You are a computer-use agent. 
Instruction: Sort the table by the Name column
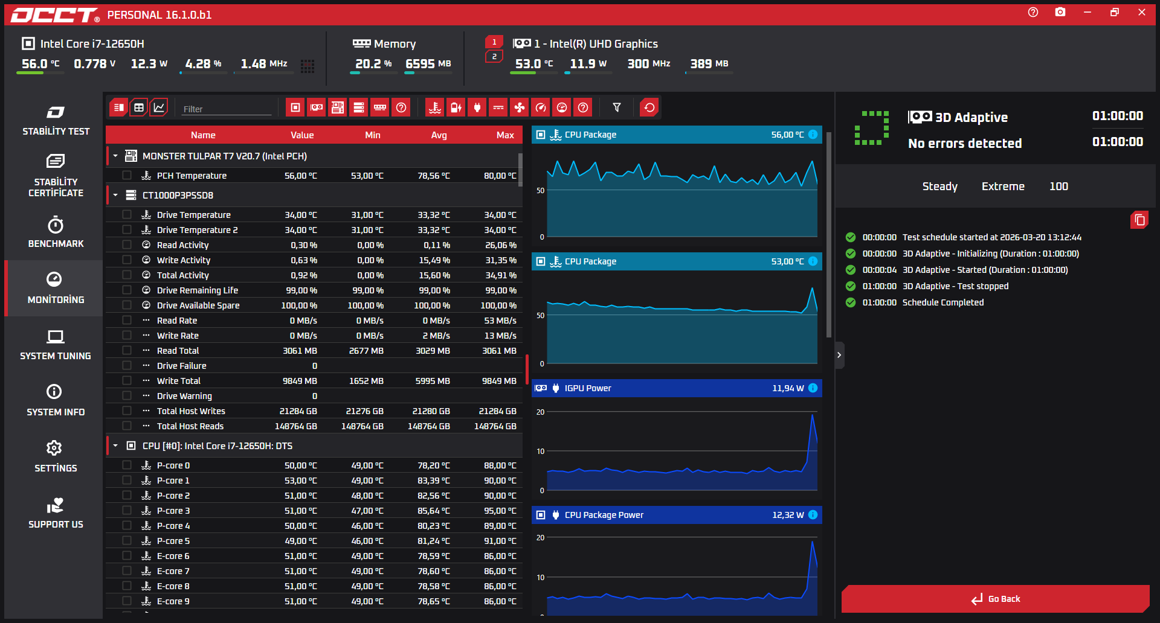(x=203, y=135)
